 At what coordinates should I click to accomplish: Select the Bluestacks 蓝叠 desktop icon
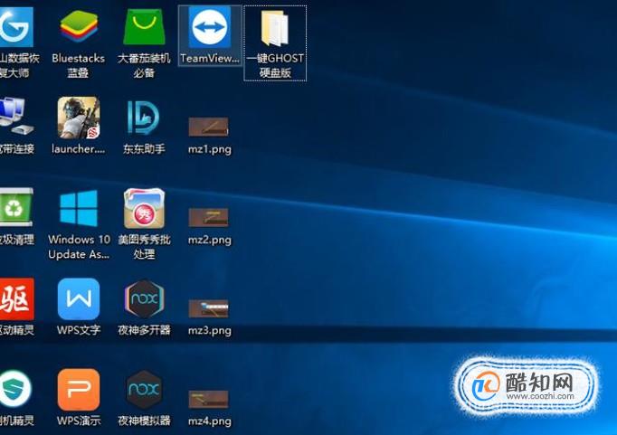coord(79,27)
